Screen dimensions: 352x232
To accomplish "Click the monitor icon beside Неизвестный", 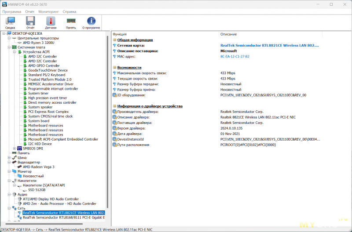I will coord(19,176).
